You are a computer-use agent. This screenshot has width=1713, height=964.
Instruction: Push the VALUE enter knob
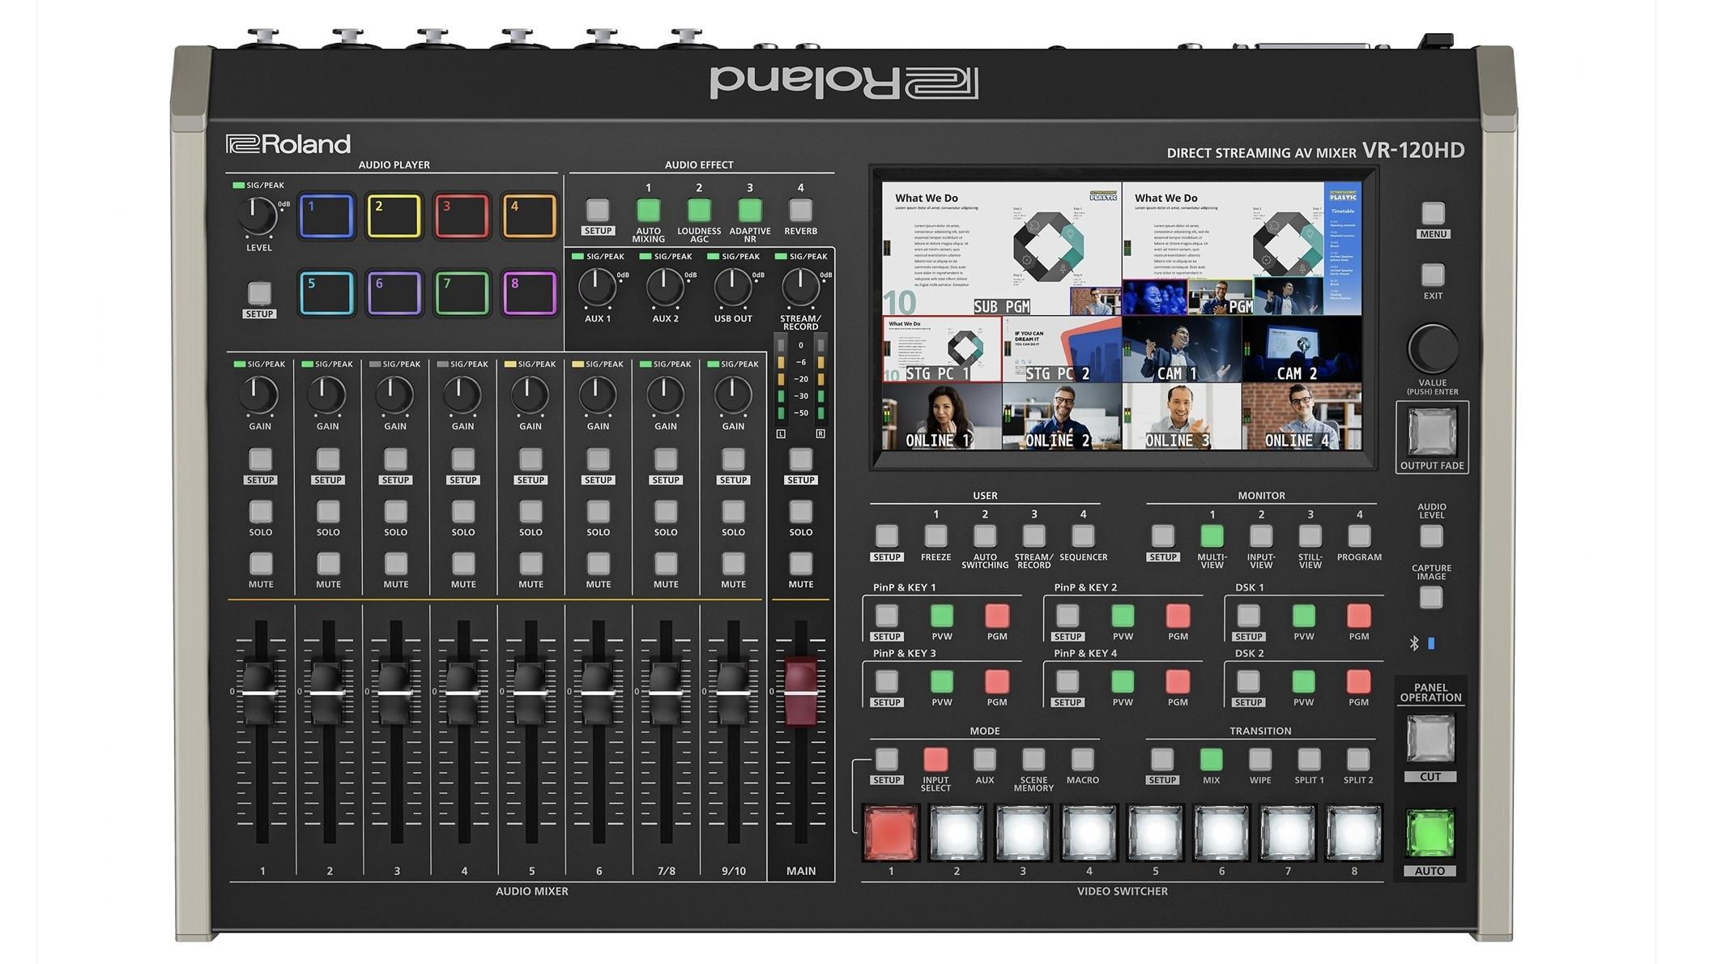tap(1433, 348)
